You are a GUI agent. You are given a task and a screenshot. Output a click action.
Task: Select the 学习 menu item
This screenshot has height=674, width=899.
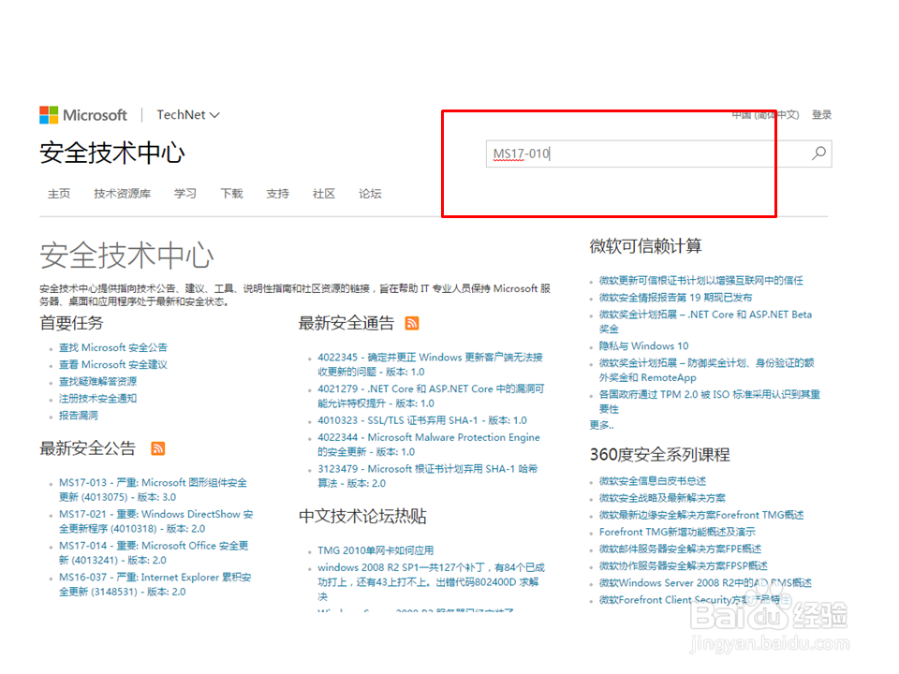185,194
